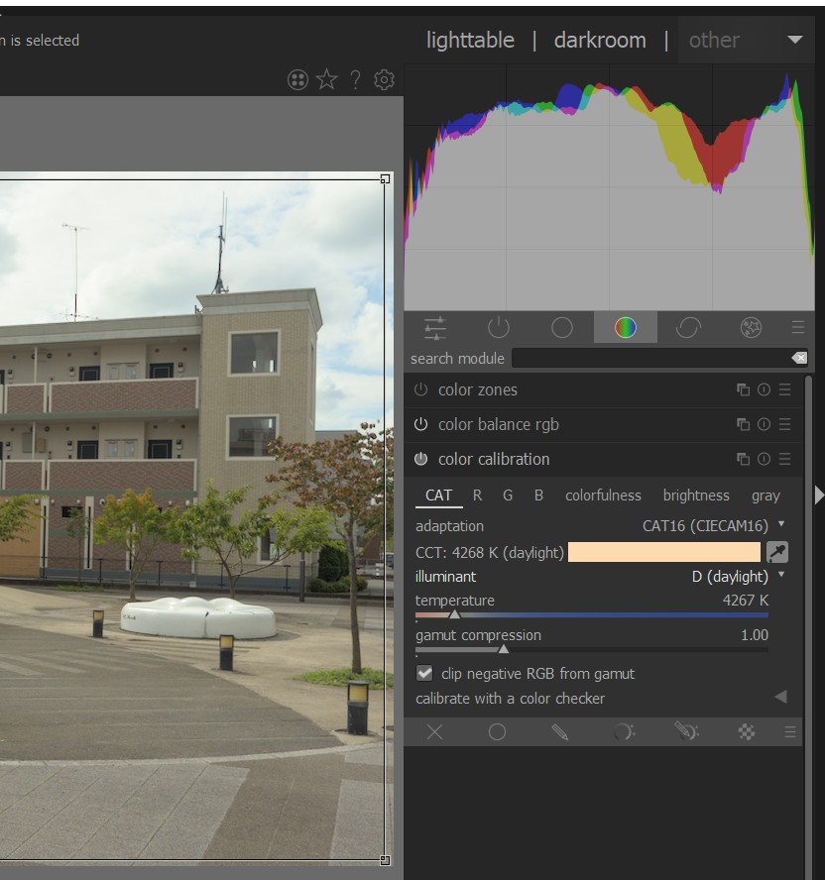The height and width of the screenshot is (880, 825).
Task: Open multiple instances menu for color zones
Action: (743, 389)
